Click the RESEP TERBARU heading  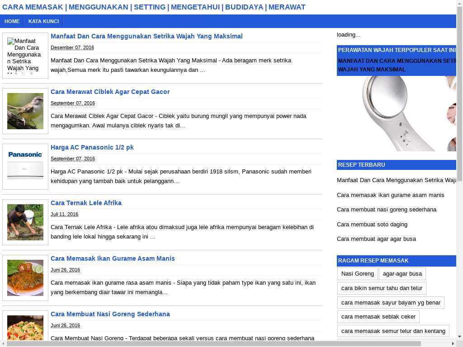tap(397, 165)
